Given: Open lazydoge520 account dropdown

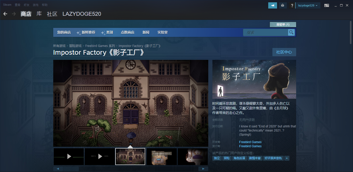Looking at the screenshot, I should pyautogui.click(x=308, y=5).
